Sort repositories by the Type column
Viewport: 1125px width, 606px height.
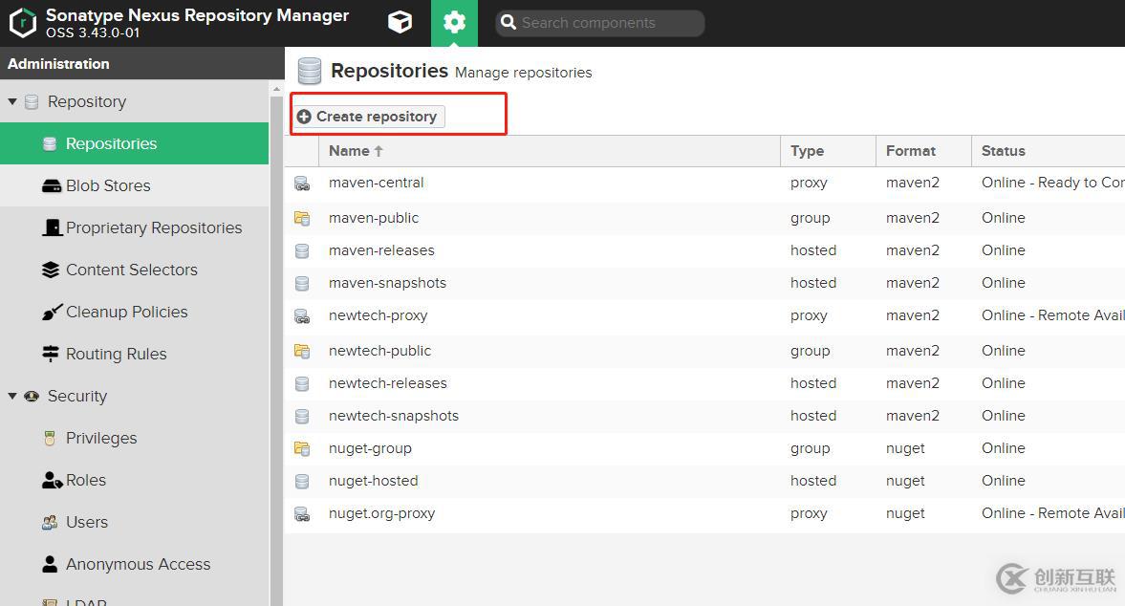pos(828,151)
